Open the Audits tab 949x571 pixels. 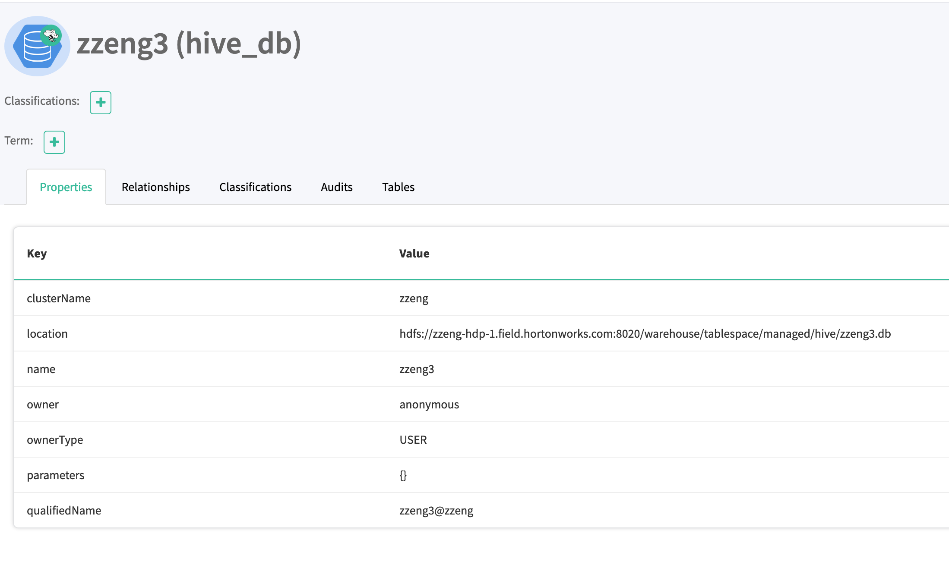336,187
